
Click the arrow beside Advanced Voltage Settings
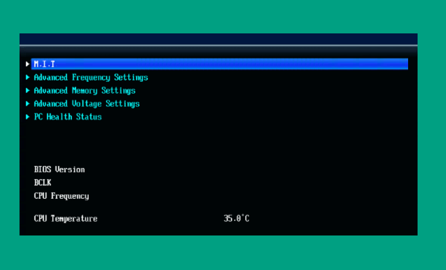coord(27,104)
